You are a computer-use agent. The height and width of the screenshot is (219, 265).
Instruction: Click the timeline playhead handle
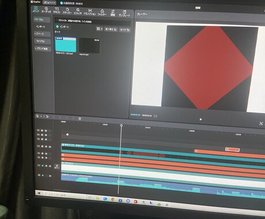122,125
